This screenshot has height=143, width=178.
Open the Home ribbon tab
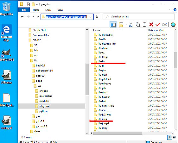point(36,10)
